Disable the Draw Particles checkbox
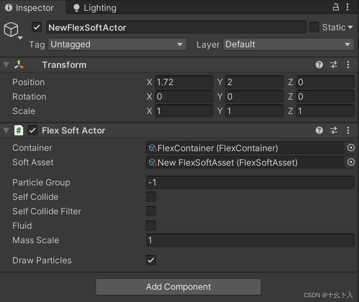The height and width of the screenshot is (302, 359). pos(151,260)
